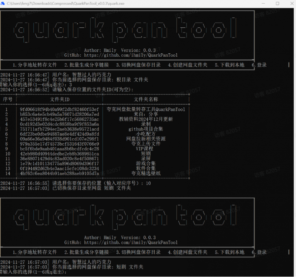The width and height of the screenshot is (296, 277).
Task: Click folder name 游戏合集
Action: tap(146, 163)
